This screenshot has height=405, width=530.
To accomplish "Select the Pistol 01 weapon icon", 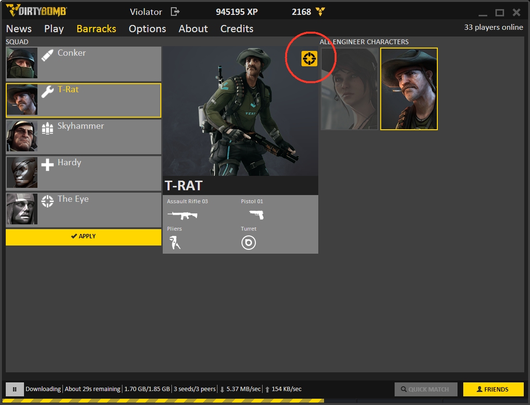I will coord(256,215).
